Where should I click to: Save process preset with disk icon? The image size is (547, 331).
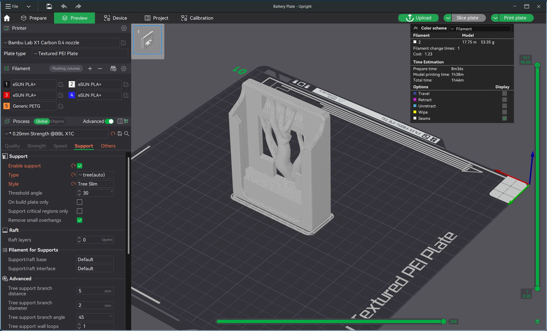[120, 134]
